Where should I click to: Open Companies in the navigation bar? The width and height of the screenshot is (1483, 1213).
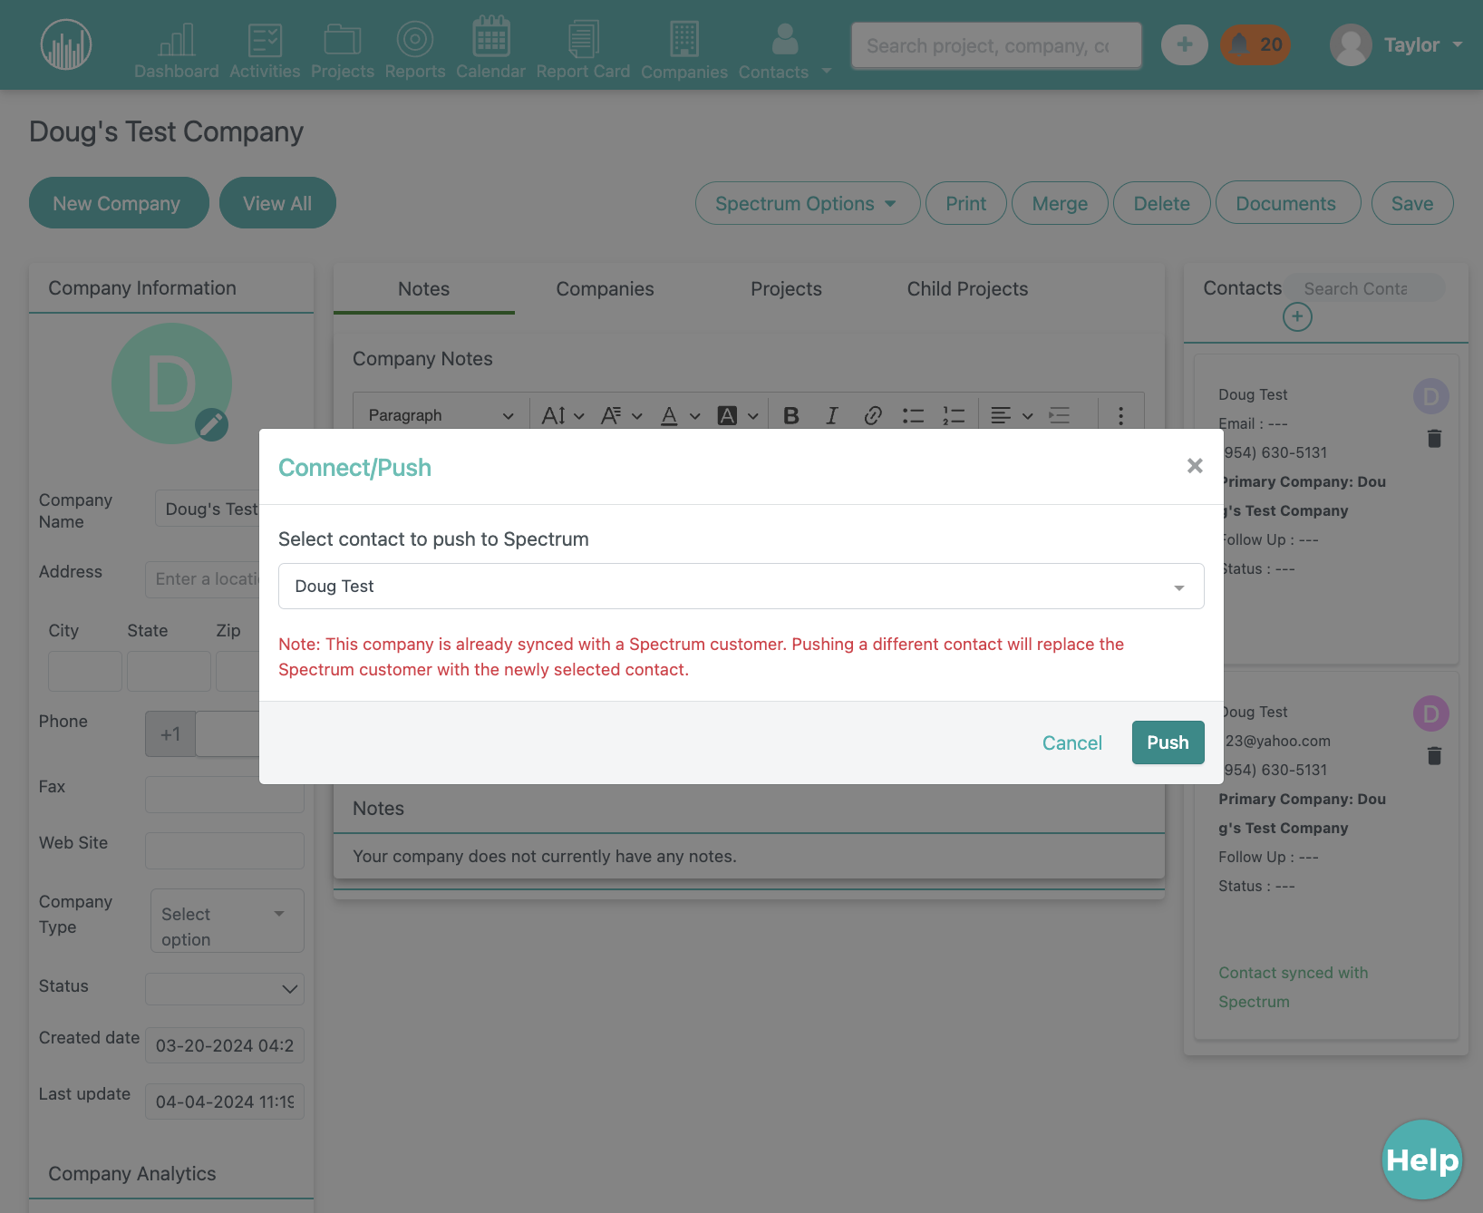click(x=684, y=51)
